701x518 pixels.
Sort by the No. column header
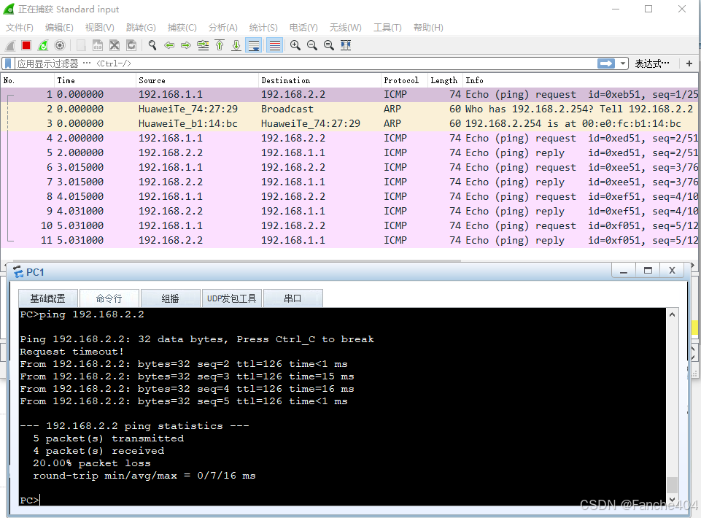pyautogui.click(x=28, y=80)
